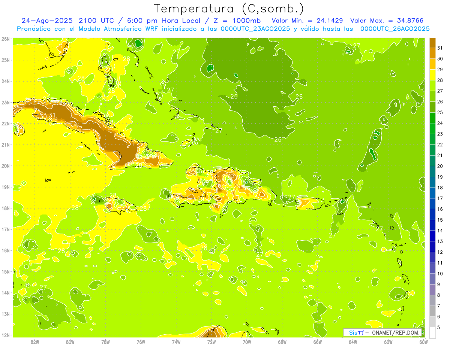The image size is (450, 347).
Task: Pick the olive-green swatch between 25 and 26
Action: 432,107
